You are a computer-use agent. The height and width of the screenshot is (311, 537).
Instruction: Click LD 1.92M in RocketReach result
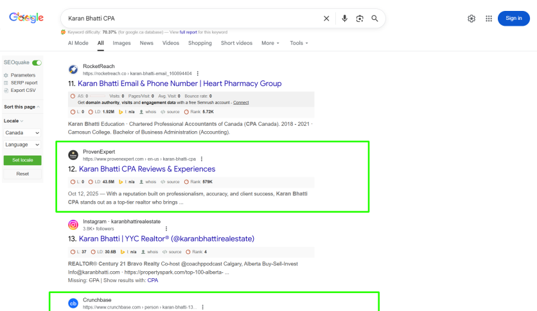click(x=101, y=112)
